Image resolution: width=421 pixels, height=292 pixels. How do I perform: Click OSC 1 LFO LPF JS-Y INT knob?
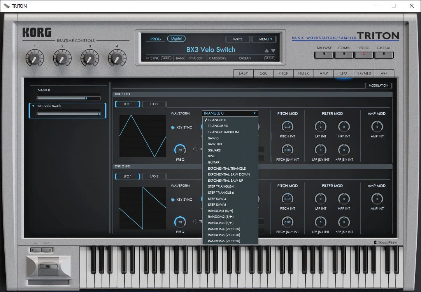click(x=321, y=150)
